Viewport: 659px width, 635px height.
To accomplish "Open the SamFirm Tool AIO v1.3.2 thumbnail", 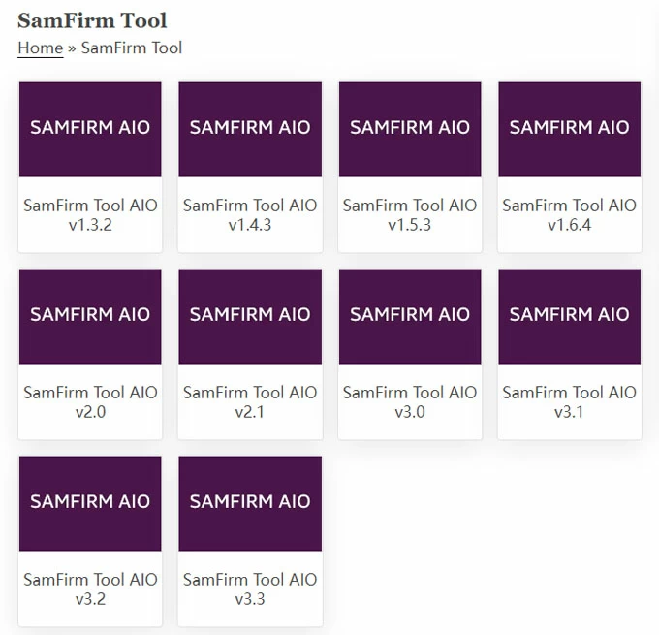I will tap(90, 129).
